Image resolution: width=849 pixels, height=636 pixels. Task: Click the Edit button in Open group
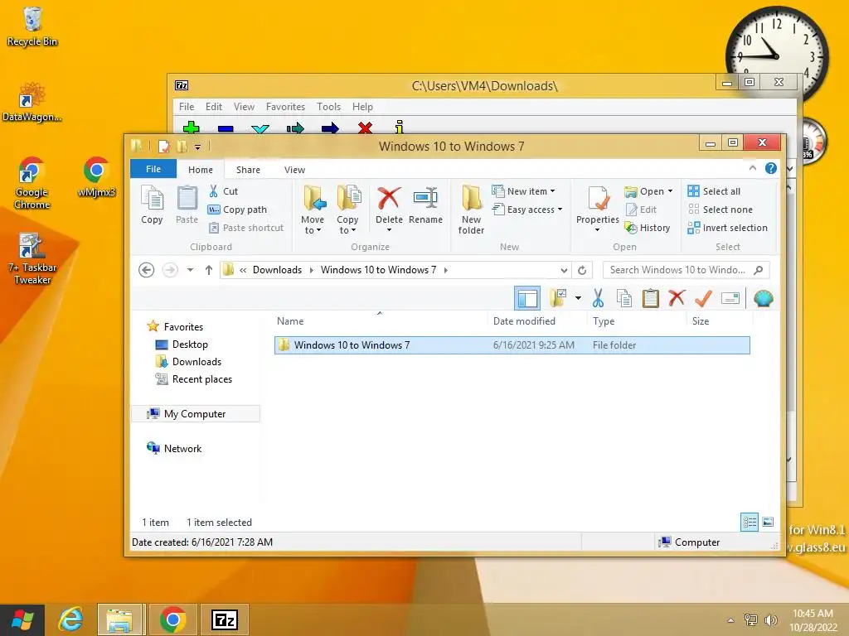(641, 210)
